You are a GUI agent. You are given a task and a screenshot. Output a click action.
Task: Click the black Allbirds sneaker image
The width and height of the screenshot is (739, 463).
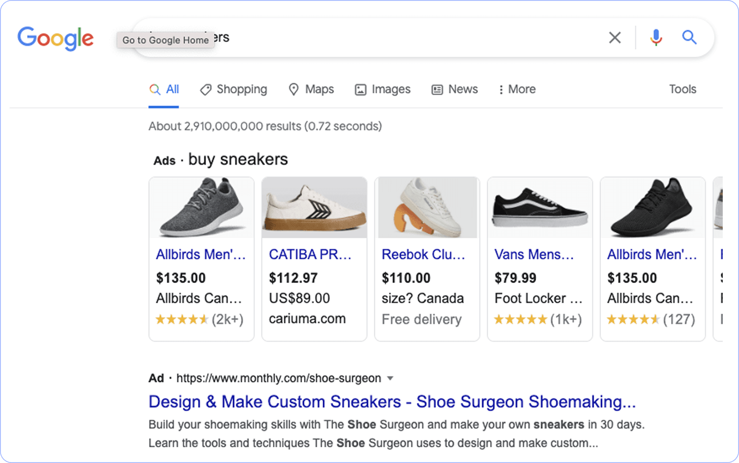pos(652,208)
